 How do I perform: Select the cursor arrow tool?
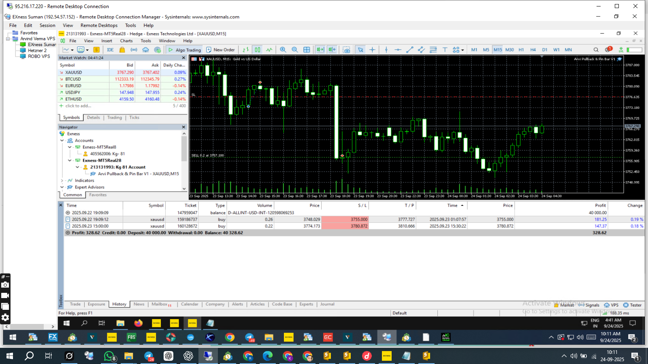point(360,50)
